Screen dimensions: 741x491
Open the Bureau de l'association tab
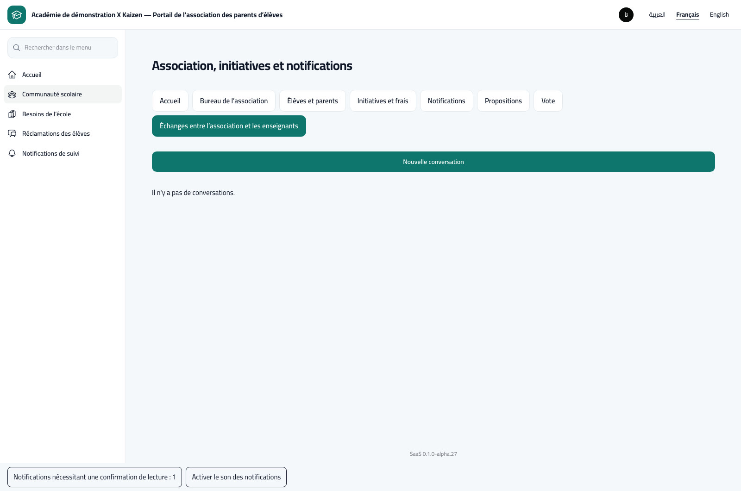point(234,101)
